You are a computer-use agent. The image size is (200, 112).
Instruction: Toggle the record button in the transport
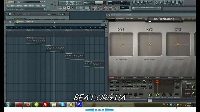tap(72, 7)
